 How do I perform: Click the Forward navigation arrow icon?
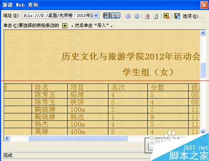(x=136, y=16)
